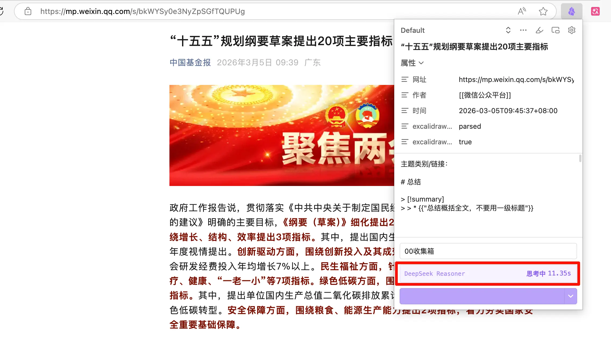
Task: Collapse the 属性 properties section
Action: pyautogui.click(x=412, y=63)
